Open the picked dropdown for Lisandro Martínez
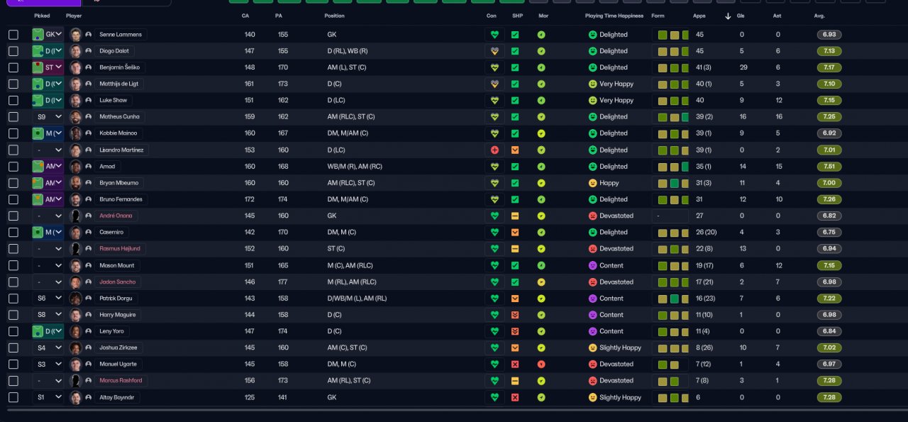908x422 pixels. pos(48,150)
